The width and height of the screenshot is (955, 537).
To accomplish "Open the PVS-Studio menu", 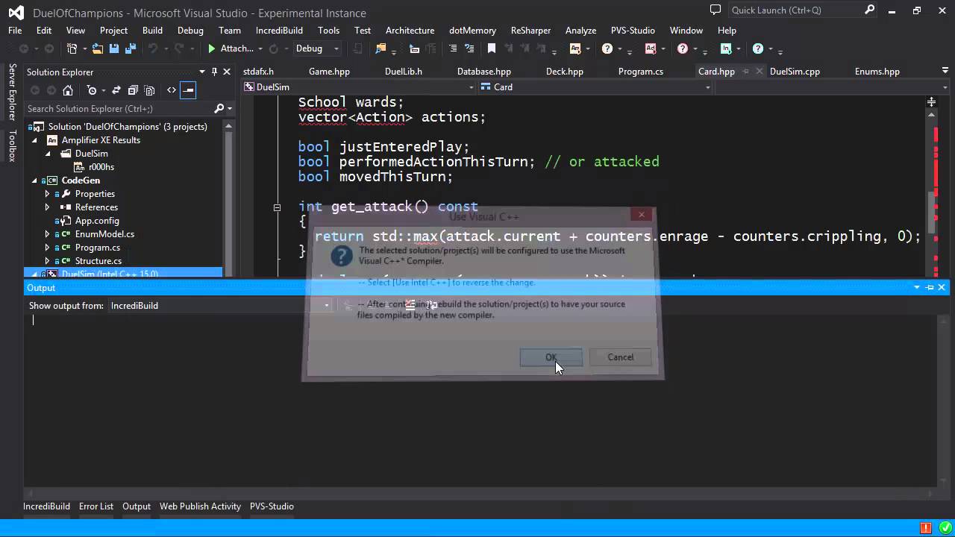I will pos(633,31).
